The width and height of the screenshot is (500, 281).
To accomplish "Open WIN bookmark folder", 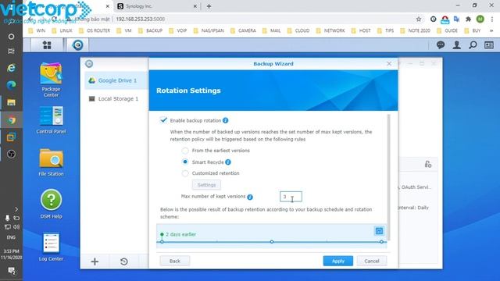I will click(37, 30).
